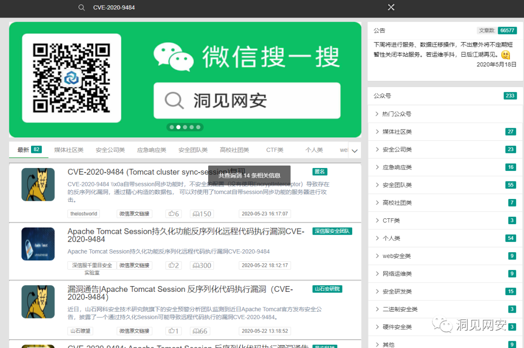Screen dimensions: 524x348
Task: Expand web安全类 in the sidebar list
Action: 445,256
